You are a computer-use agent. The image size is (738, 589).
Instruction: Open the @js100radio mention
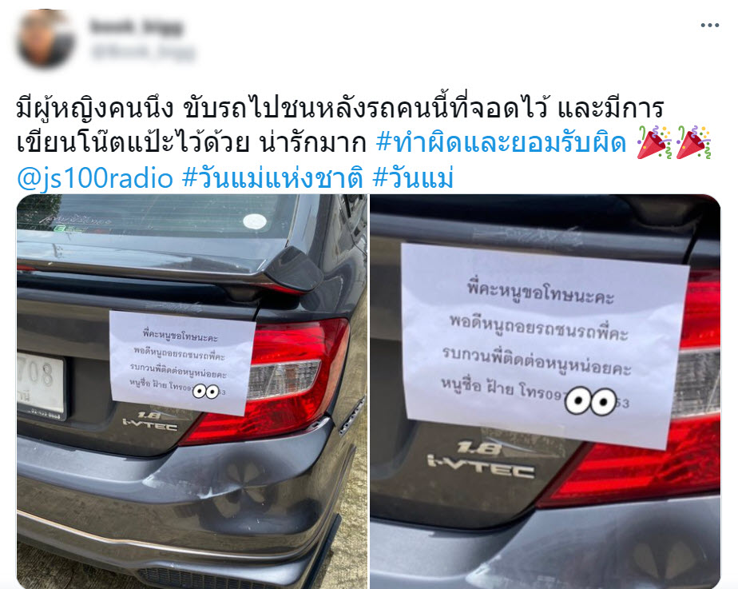click(95, 179)
